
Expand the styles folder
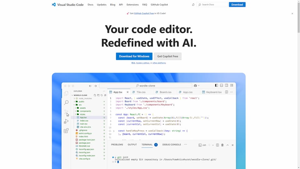(75, 115)
